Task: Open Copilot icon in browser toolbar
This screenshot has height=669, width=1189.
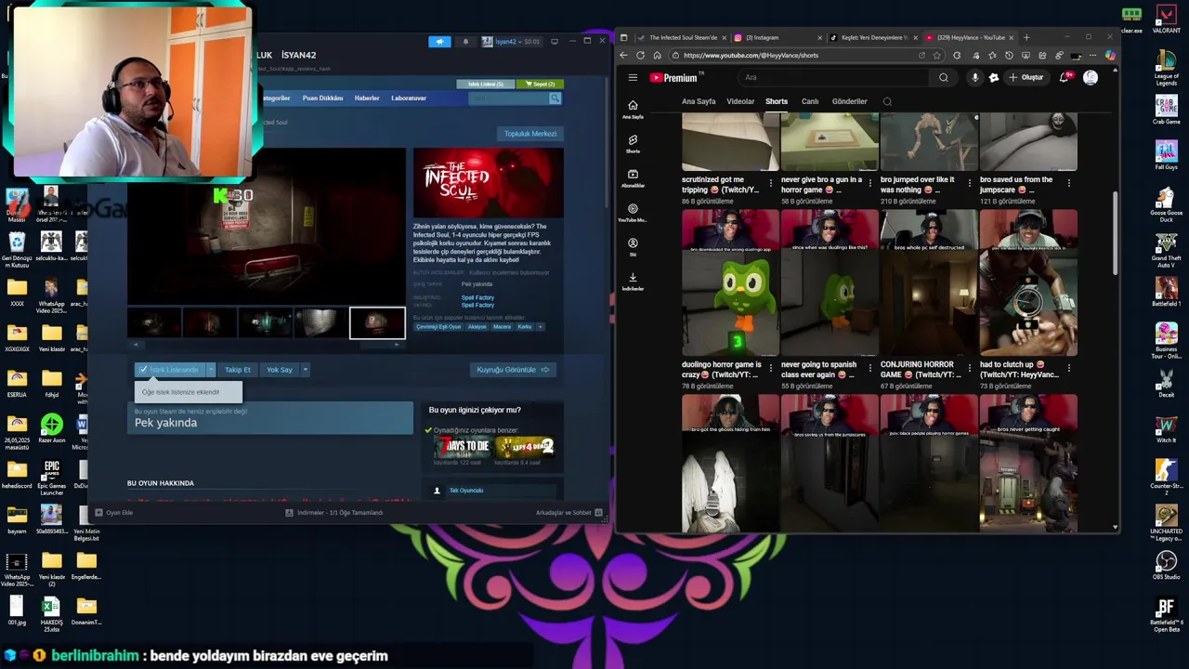Action: [x=1110, y=55]
